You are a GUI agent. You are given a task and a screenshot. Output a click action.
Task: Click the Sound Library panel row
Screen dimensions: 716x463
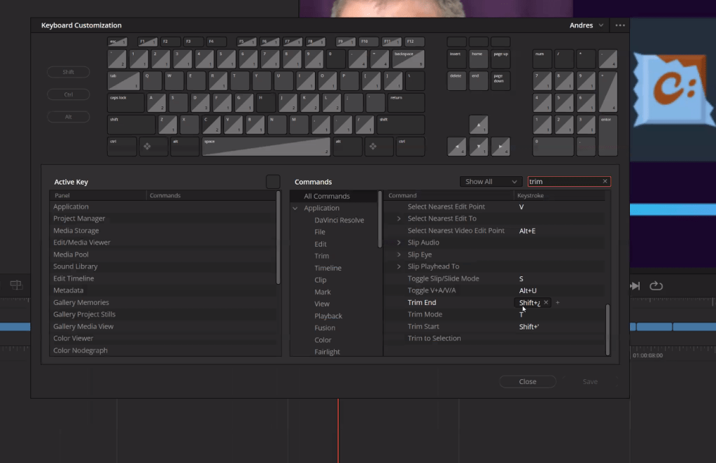(163, 266)
